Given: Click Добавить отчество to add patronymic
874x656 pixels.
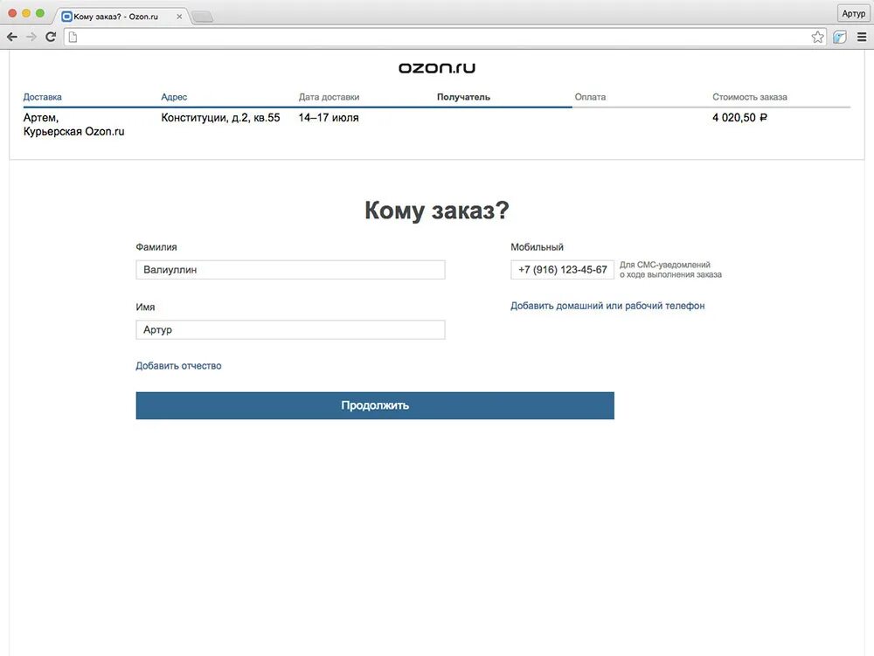Looking at the screenshot, I should (178, 365).
